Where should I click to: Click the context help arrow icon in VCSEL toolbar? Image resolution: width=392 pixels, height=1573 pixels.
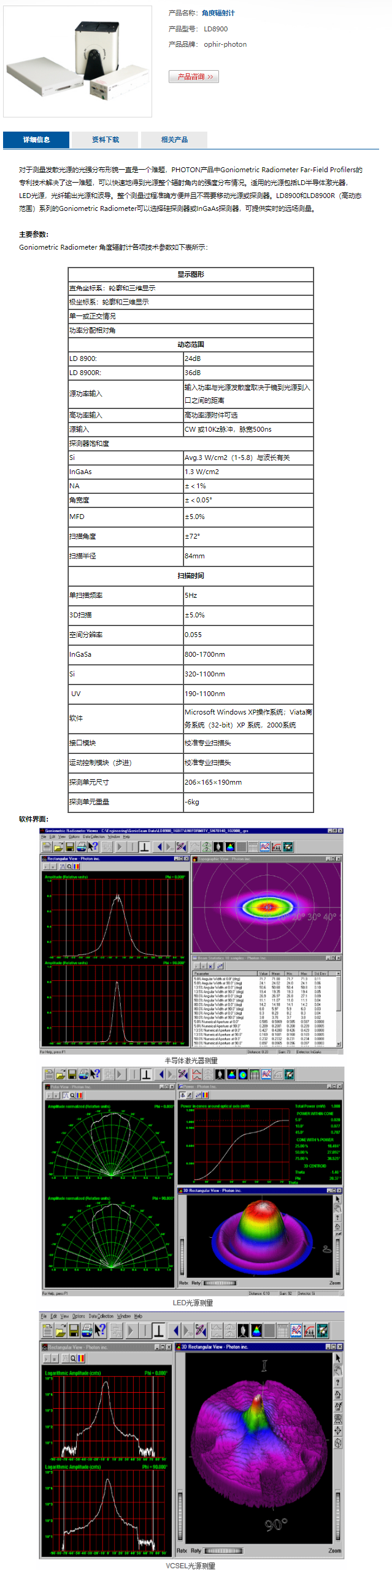coord(100,1331)
